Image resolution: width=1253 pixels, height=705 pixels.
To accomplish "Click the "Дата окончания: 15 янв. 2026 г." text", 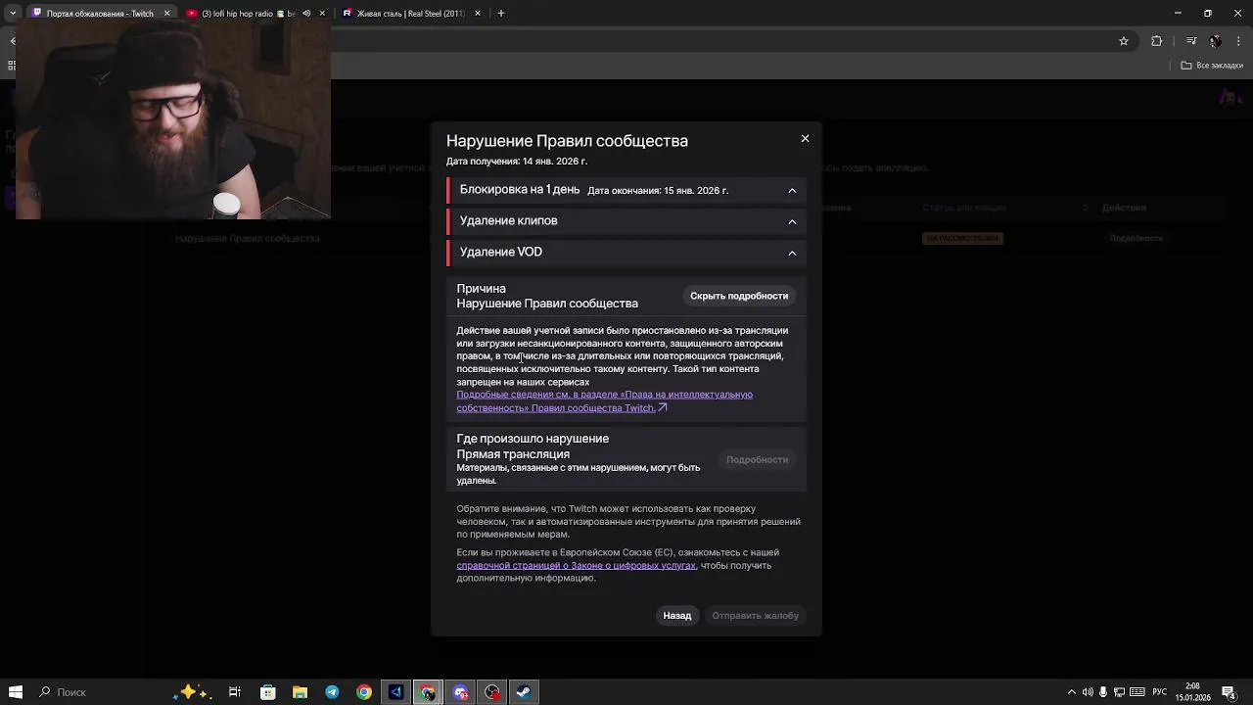I will pyautogui.click(x=658, y=191).
